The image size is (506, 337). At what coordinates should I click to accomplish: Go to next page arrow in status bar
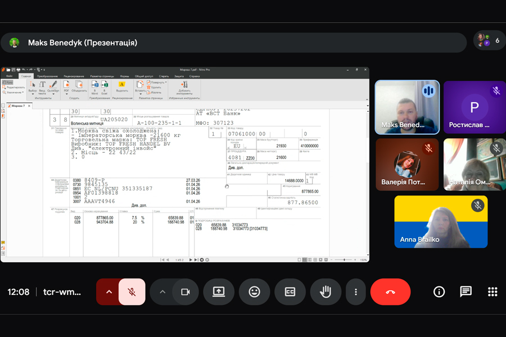click(x=191, y=259)
